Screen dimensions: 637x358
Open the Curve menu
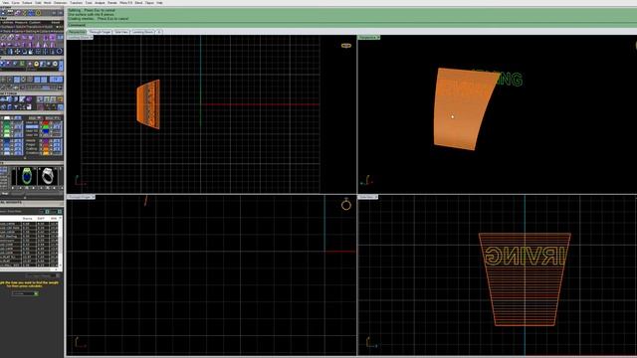16,2
